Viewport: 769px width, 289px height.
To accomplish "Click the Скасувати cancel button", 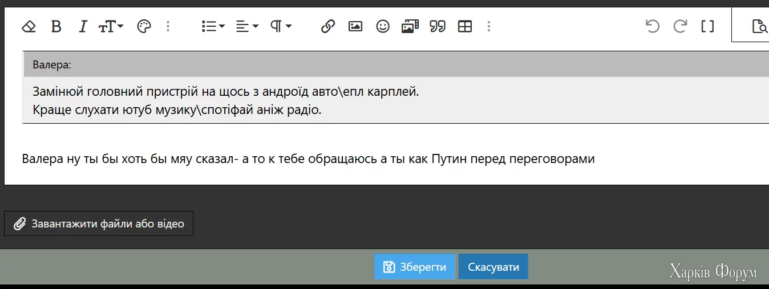I will [493, 267].
